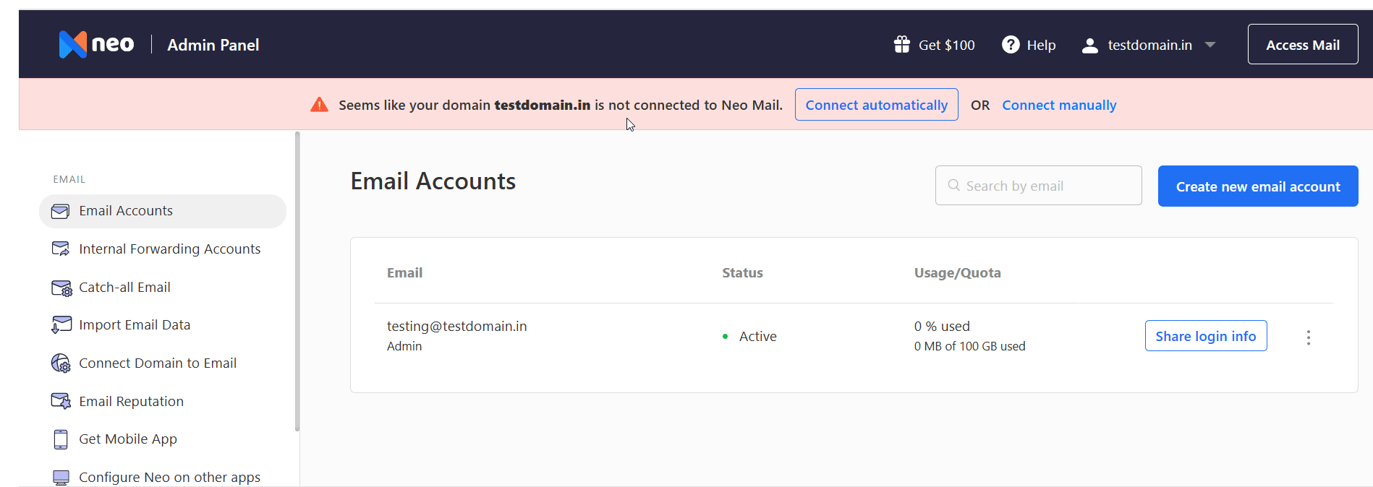Click the Connect Domain to Email icon
1373x487 pixels.
pyautogui.click(x=61, y=363)
